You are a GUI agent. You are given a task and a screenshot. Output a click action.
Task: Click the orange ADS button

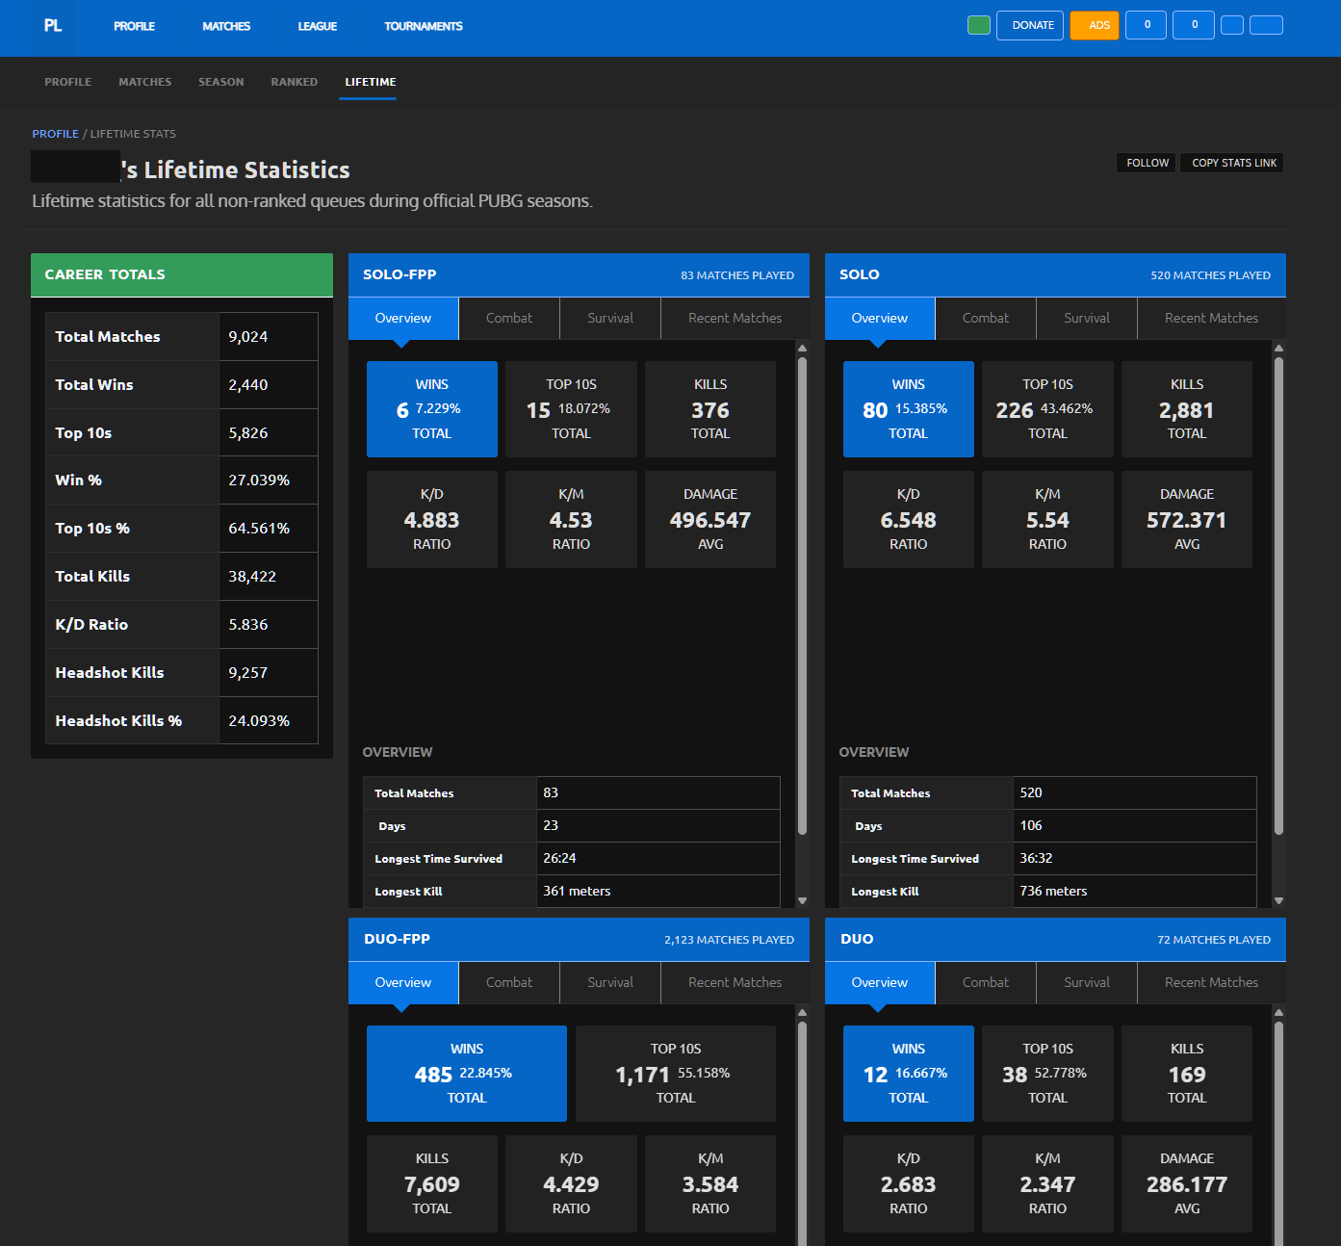[x=1095, y=25]
